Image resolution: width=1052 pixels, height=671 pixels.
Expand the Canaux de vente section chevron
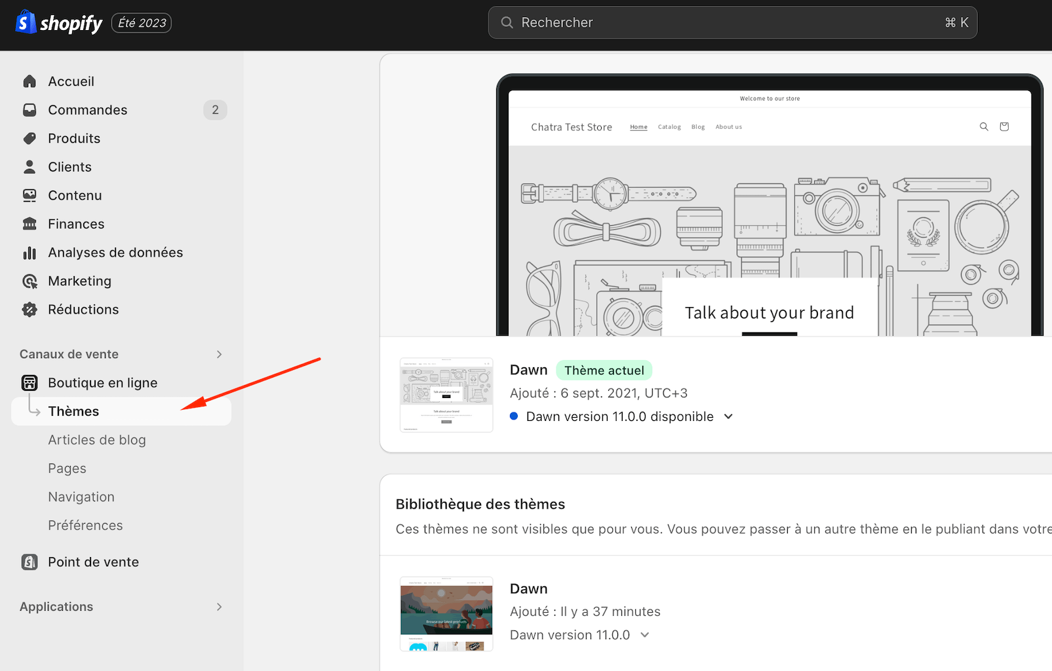(220, 354)
